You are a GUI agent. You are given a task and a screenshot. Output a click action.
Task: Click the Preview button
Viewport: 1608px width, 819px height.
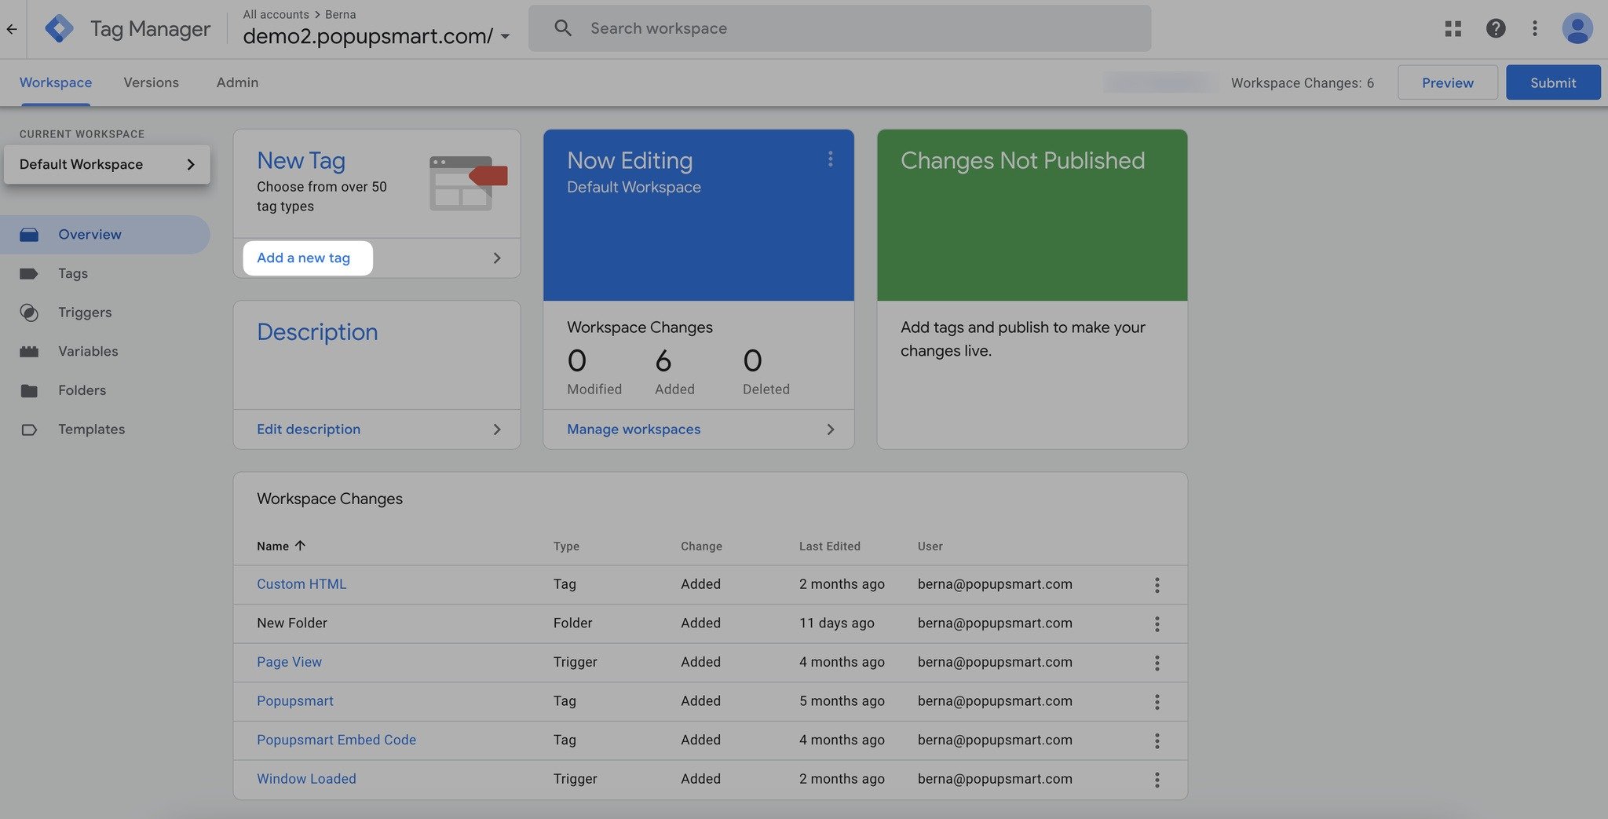coord(1447,82)
